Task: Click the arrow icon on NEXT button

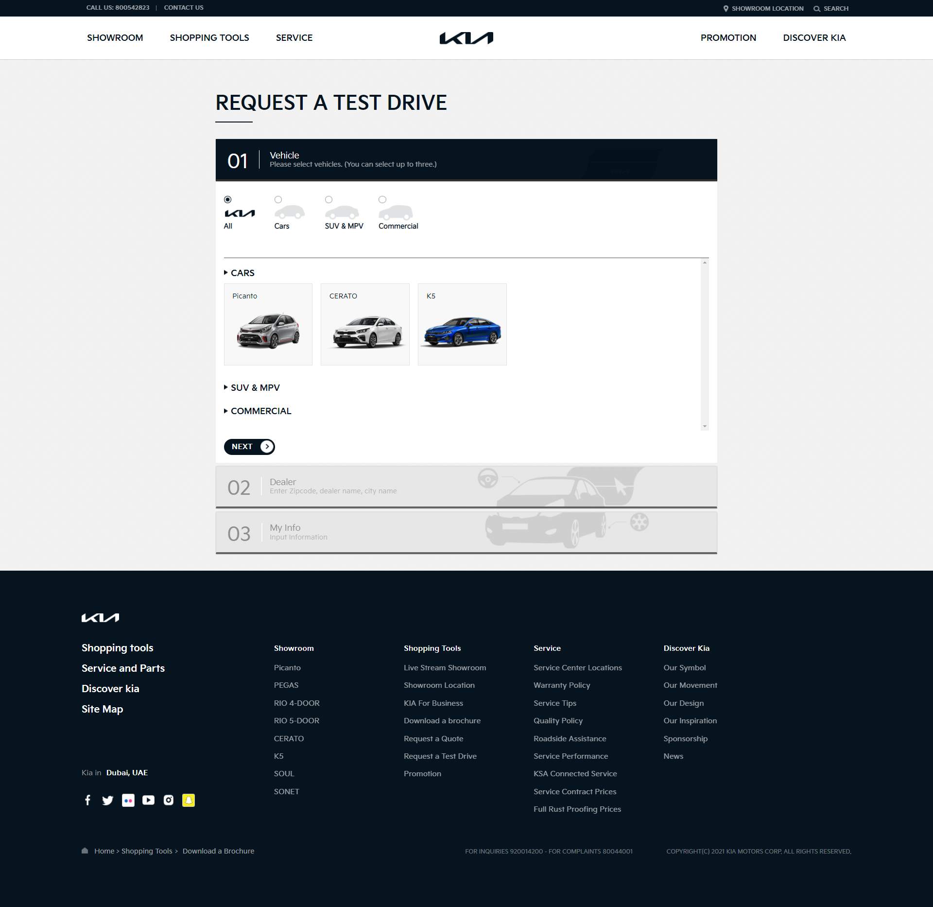Action: tap(267, 447)
